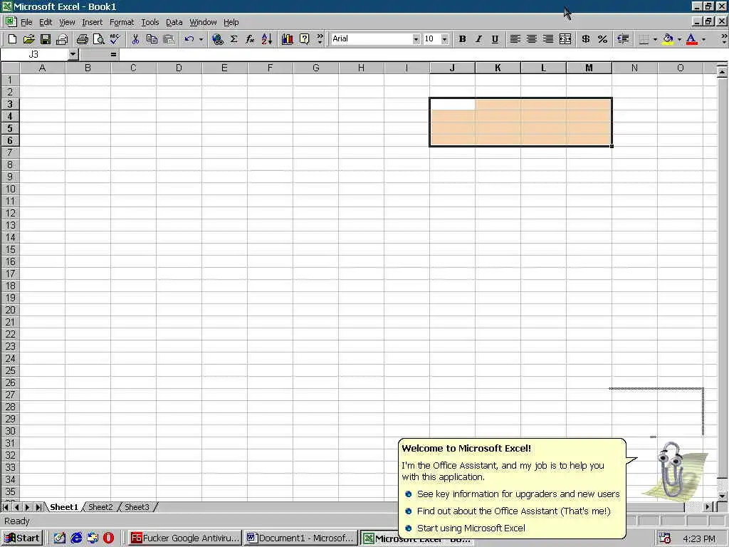729x547 pixels.
Task: Apply Percent Style icon
Action: click(602, 39)
